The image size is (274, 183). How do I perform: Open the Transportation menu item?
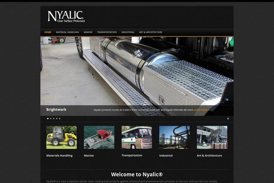tap(107, 32)
